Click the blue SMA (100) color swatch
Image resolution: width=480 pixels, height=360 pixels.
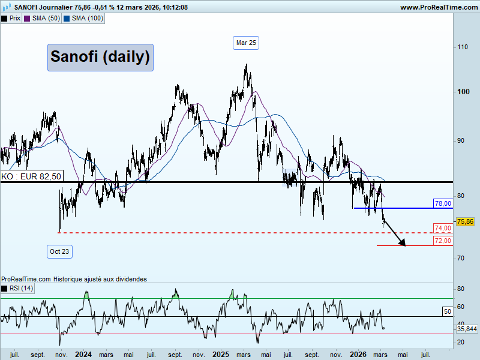click(x=67, y=19)
